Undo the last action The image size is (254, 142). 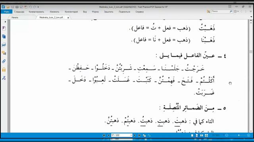pyautogui.click(x=30, y=7)
